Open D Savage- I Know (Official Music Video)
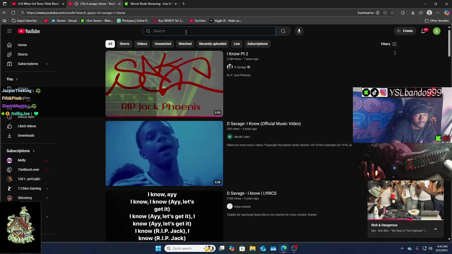The height and width of the screenshot is (254, 452). coord(264,124)
